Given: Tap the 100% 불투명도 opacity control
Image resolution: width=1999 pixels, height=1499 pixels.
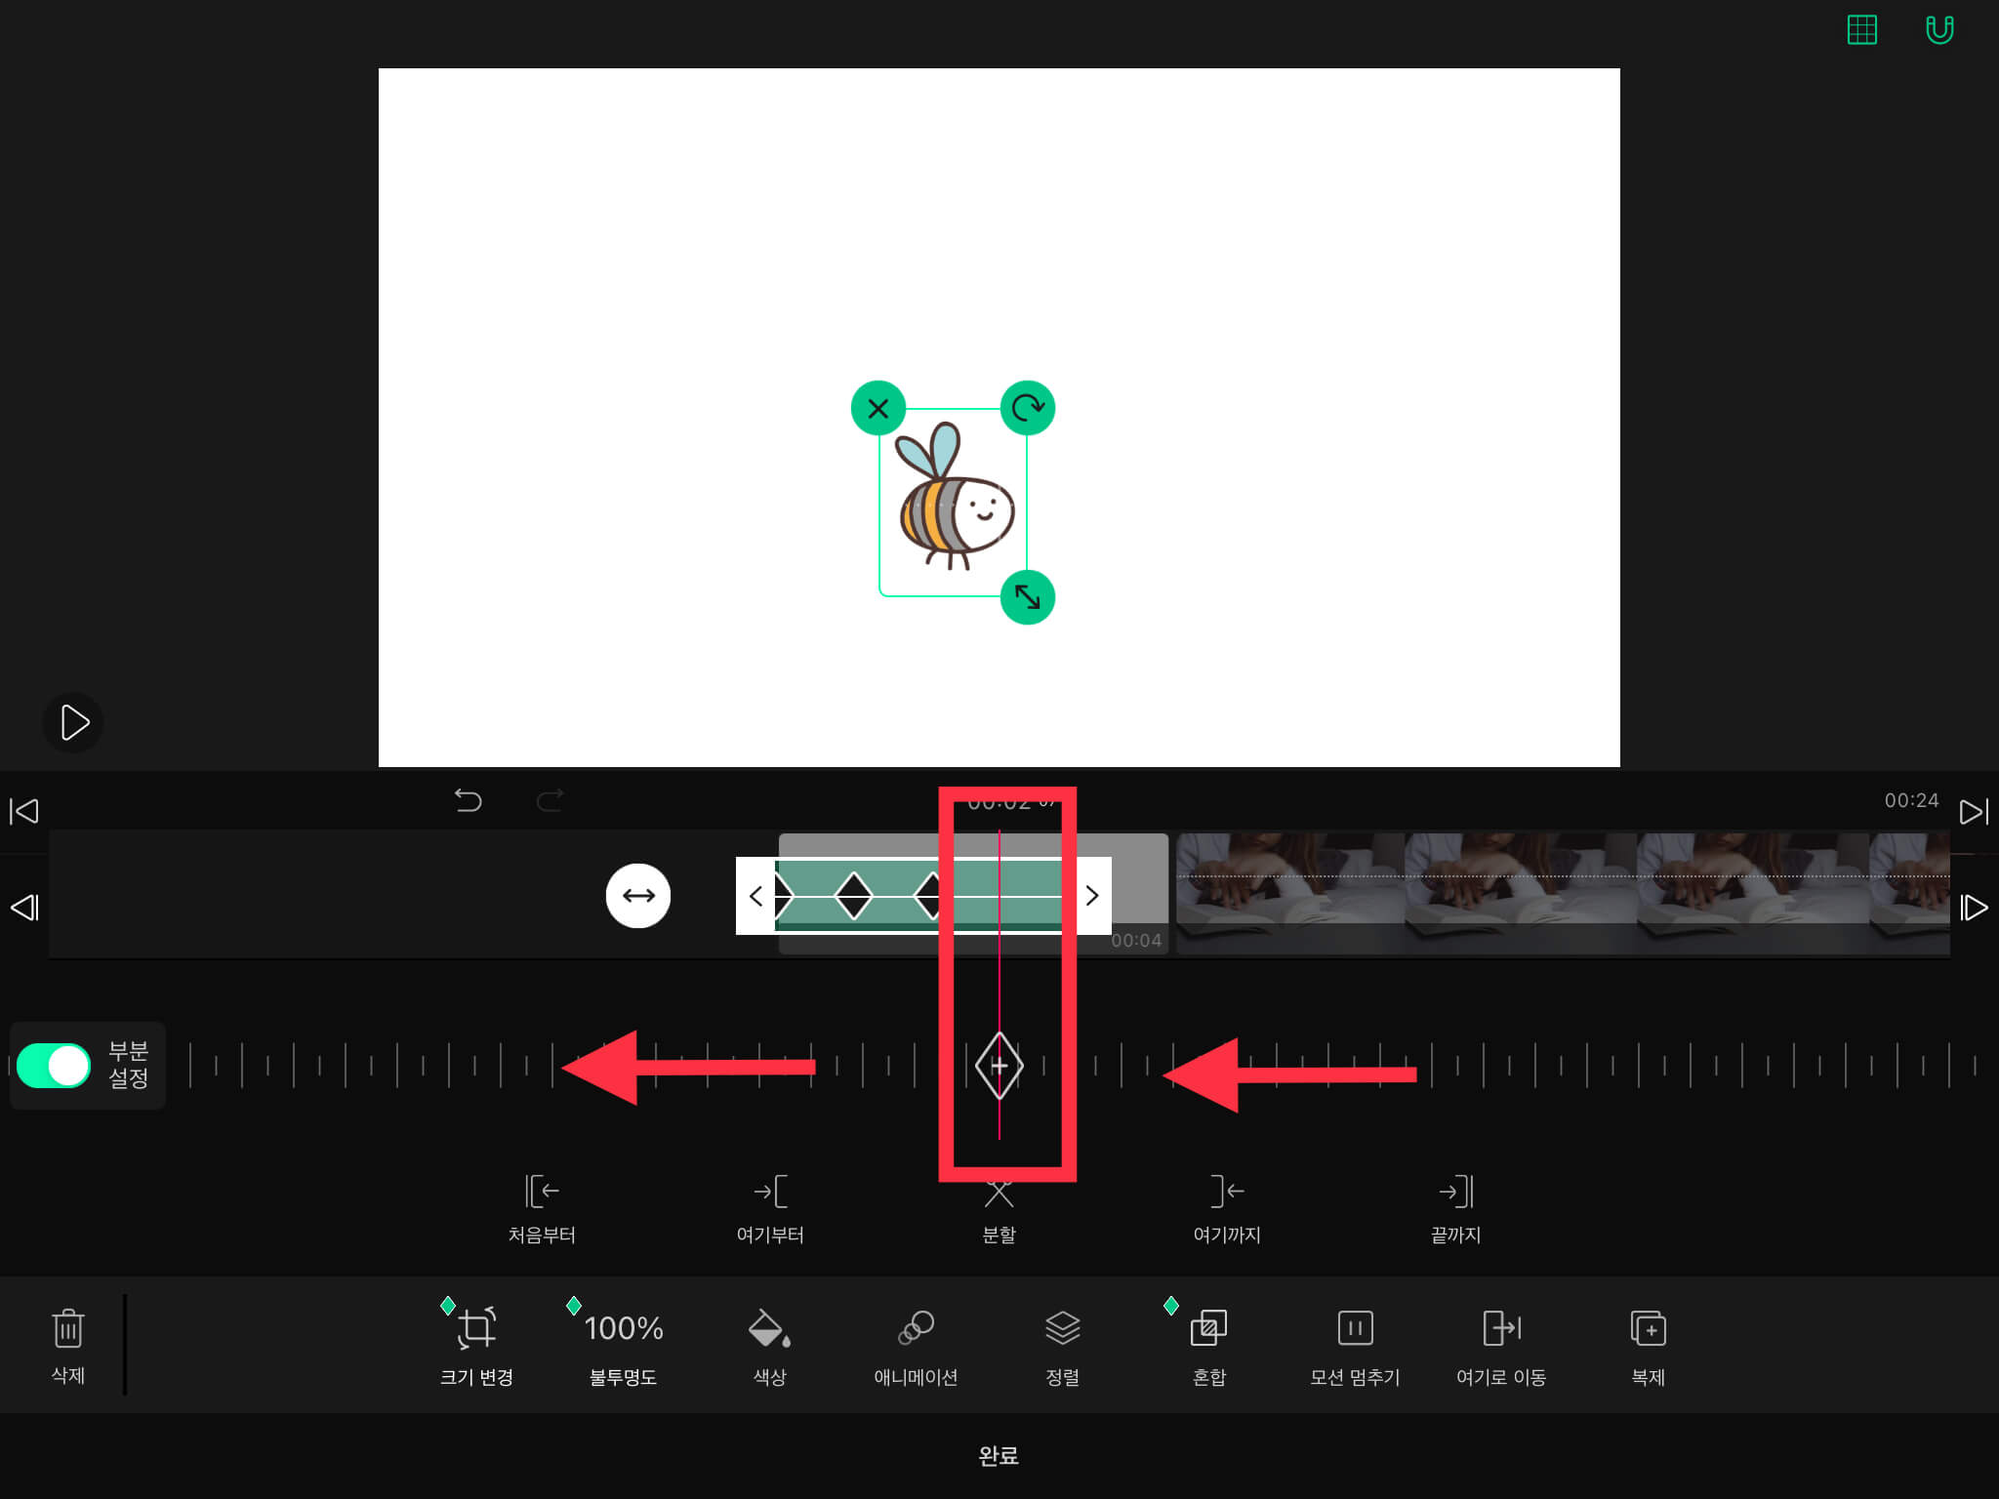Looking at the screenshot, I should (x=623, y=1329).
